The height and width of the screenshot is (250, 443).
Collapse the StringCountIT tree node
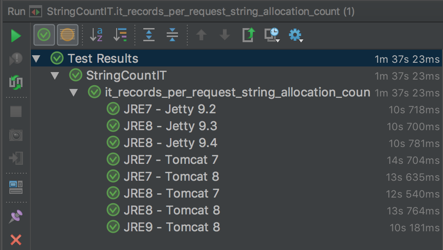[55, 75]
